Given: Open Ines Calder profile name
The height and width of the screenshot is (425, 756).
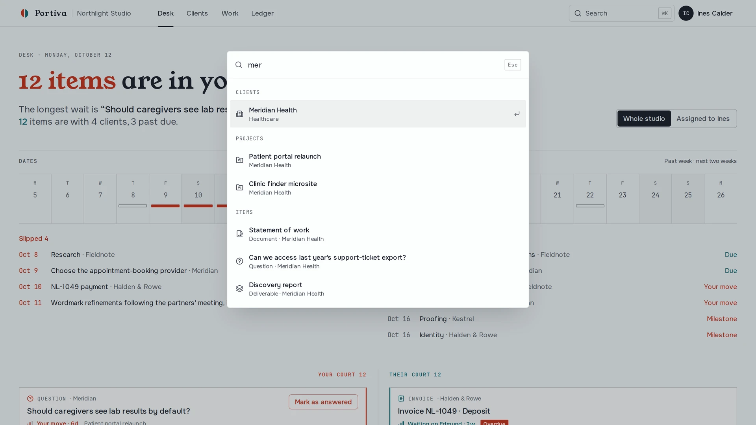Looking at the screenshot, I should 715,13.
